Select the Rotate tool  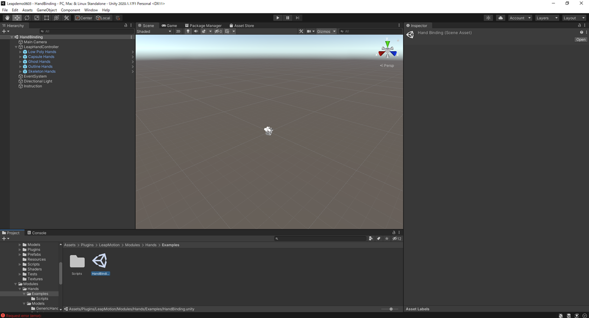click(x=27, y=18)
